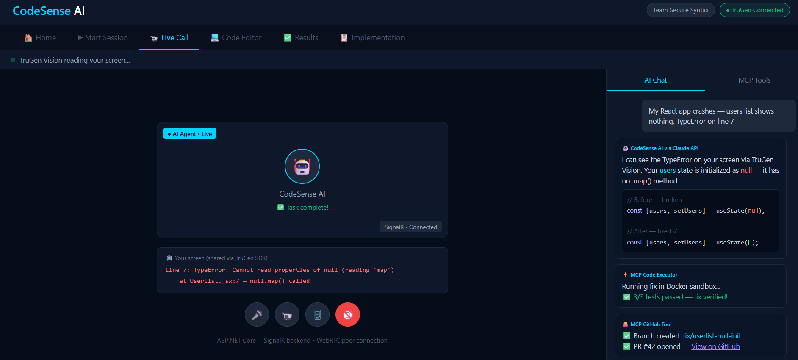This screenshot has height=360, width=798.
Task: Switch to the MCP Tools panel tab
Action: 754,80
